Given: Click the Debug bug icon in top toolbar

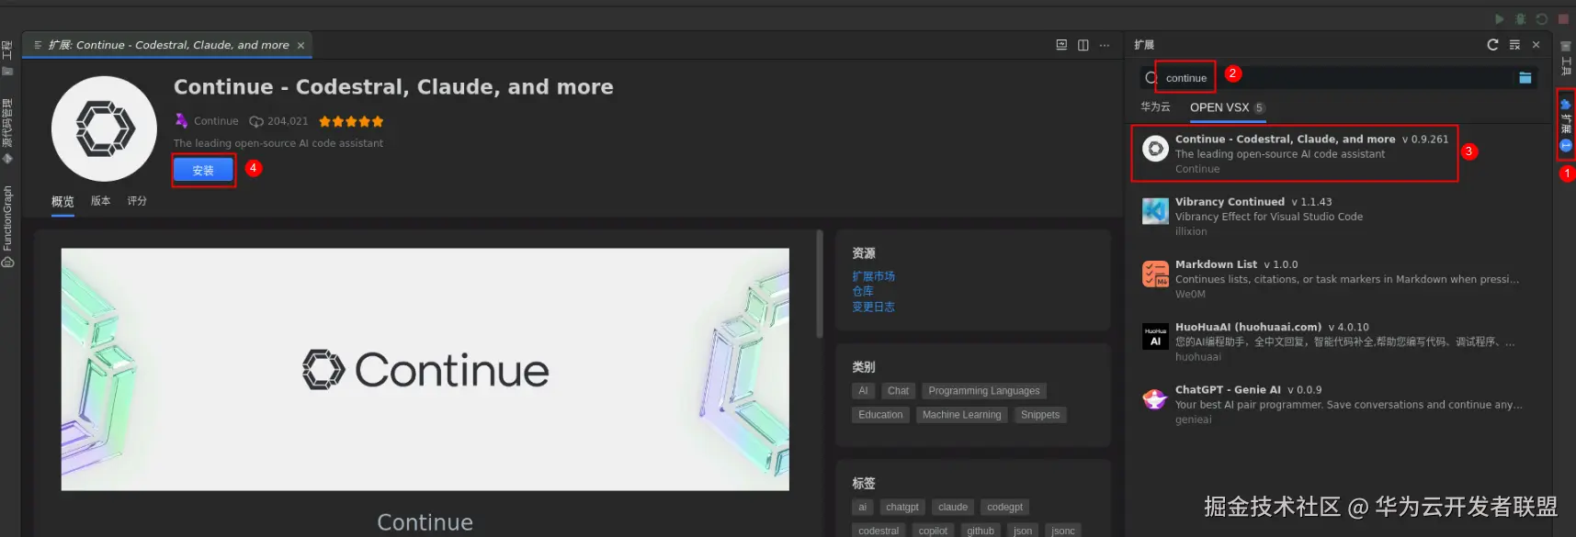Looking at the screenshot, I should [x=1521, y=19].
